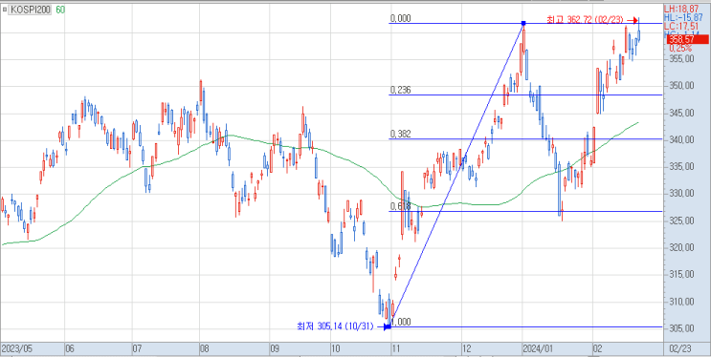Image resolution: width=711 pixels, height=357 pixels.
Task: Click the 0,25% change value
Action: 680,49
